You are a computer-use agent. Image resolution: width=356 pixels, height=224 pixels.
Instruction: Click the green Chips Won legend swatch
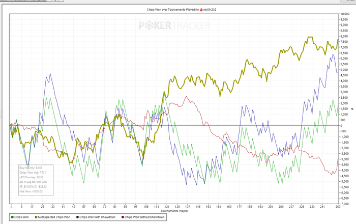click(12, 217)
